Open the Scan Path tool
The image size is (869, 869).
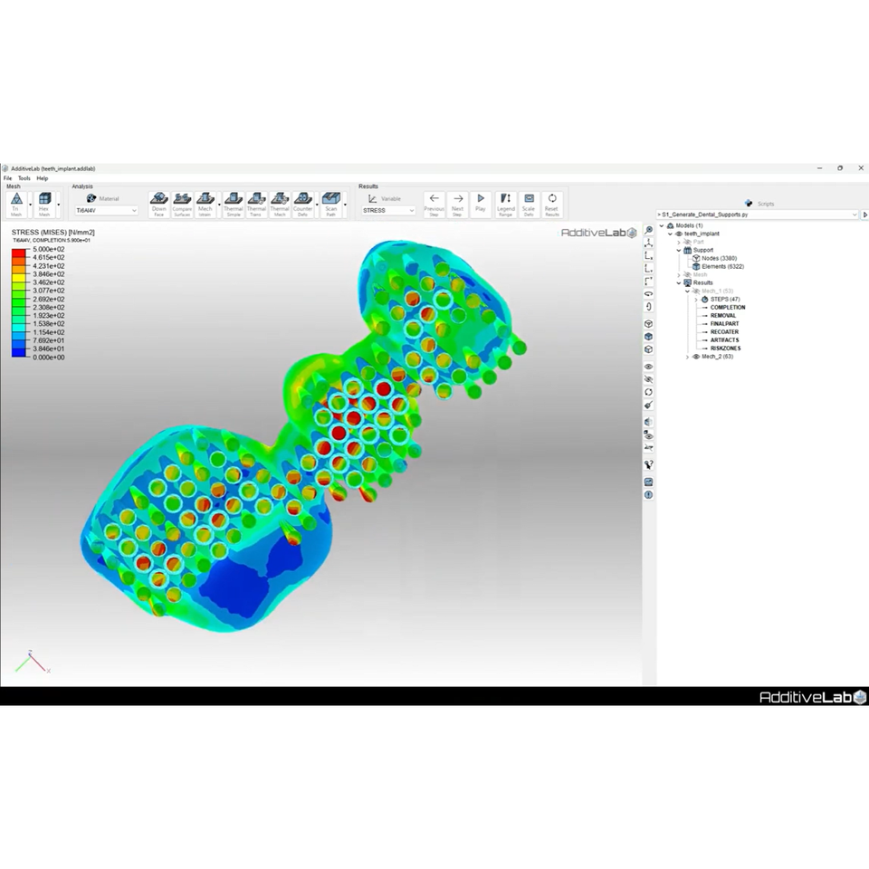(x=331, y=204)
